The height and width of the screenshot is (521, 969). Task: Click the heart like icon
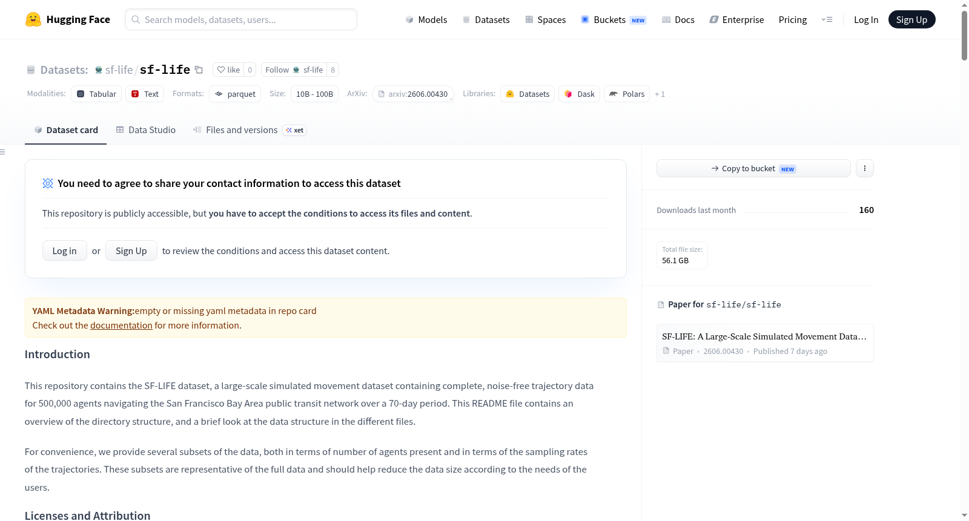221,70
